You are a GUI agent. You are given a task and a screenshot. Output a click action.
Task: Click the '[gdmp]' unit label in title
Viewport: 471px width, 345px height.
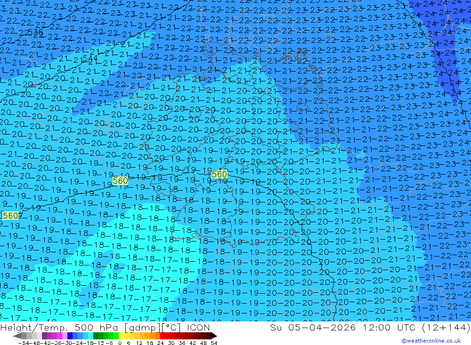click(x=142, y=328)
